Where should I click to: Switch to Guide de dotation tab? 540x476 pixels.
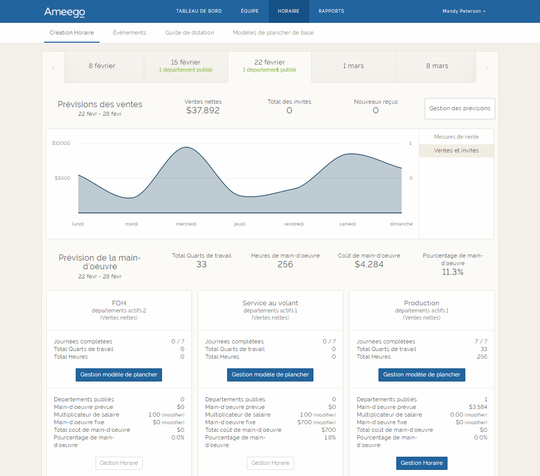[189, 33]
